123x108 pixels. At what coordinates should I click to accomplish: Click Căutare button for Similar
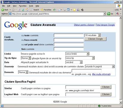[106, 87]
